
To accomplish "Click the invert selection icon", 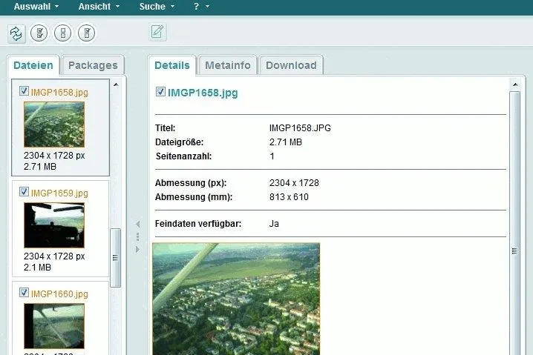I will (x=87, y=33).
